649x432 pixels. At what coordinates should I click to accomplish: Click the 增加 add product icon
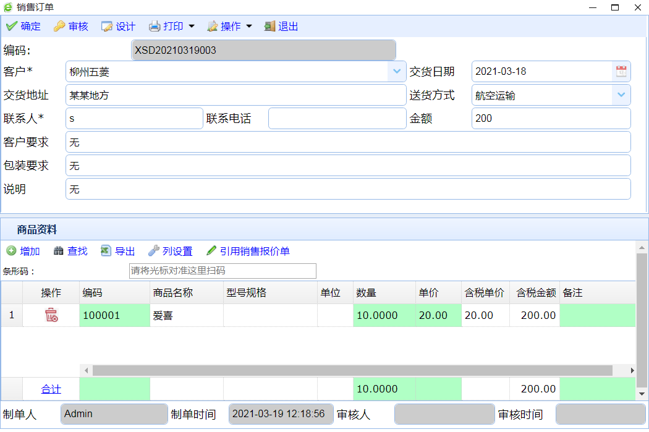(x=12, y=251)
